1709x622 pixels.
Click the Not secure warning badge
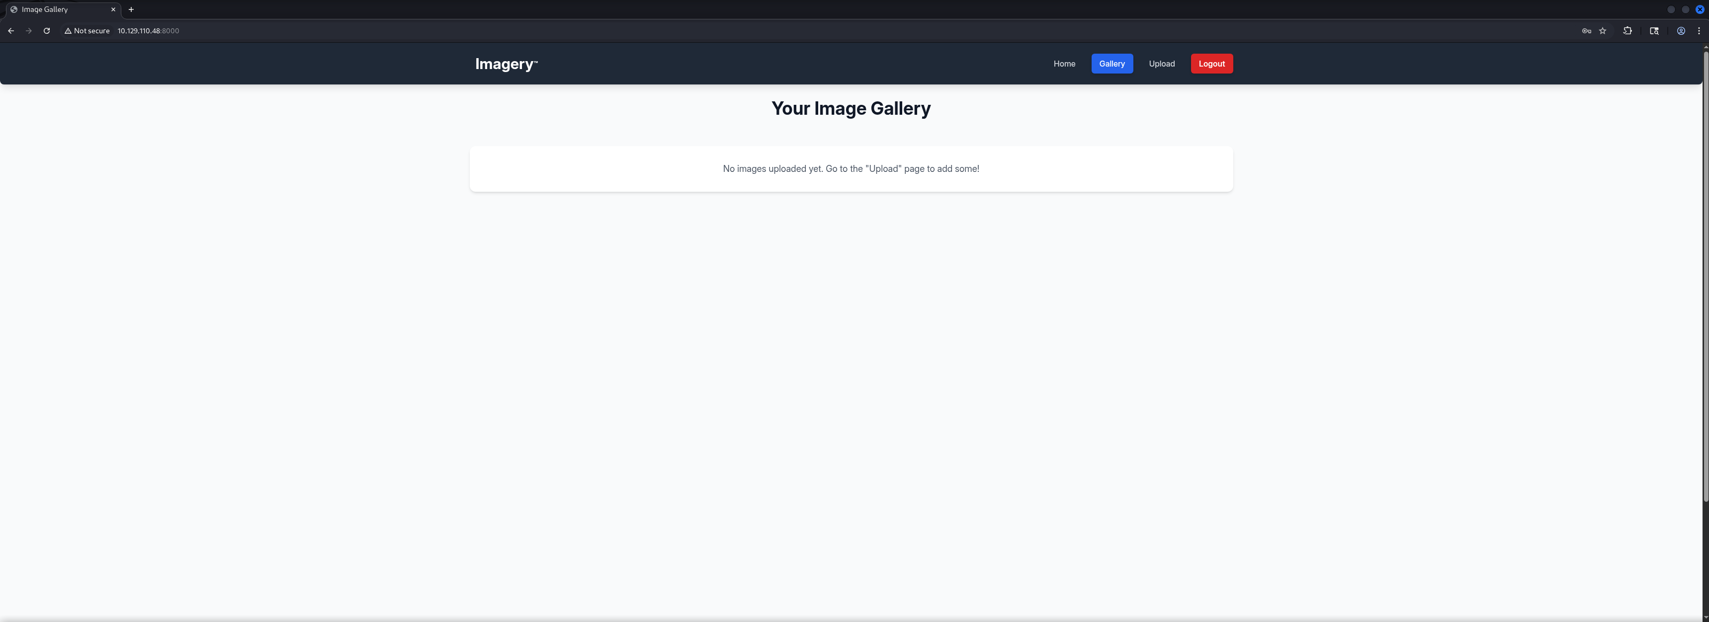click(x=87, y=30)
